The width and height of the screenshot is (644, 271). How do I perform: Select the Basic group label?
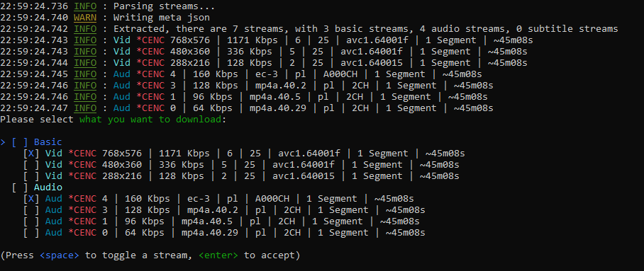[48, 142]
